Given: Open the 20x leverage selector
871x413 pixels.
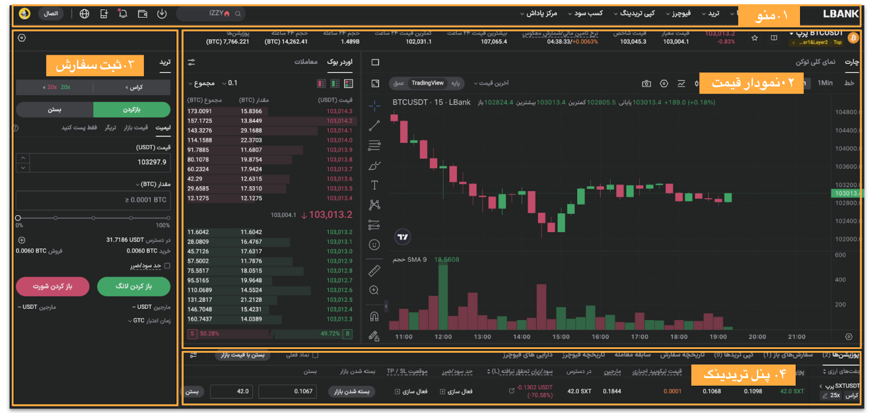Looking at the screenshot, I should pos(56,87).
